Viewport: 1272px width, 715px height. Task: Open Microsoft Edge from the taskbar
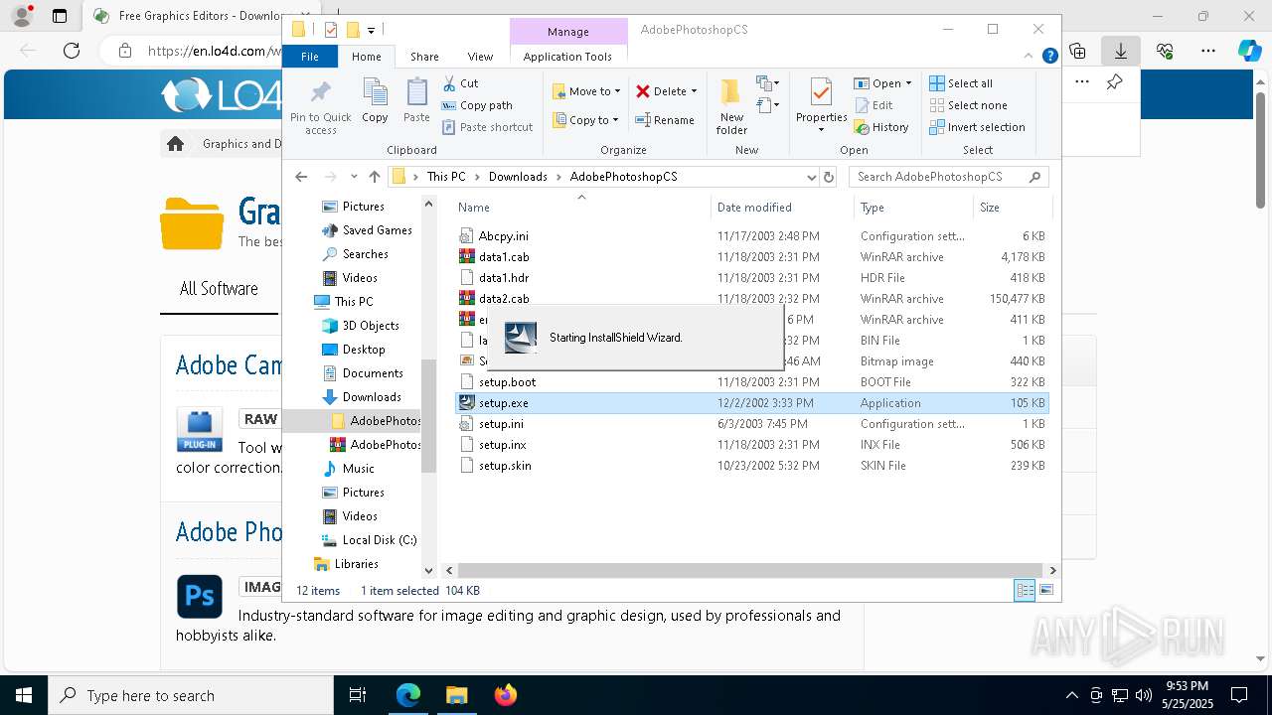point(408,695)
